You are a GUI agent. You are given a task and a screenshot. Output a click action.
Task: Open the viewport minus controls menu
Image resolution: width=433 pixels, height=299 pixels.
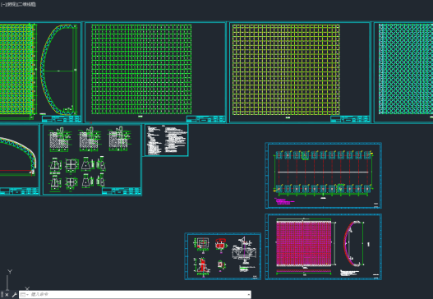point(3,4)
